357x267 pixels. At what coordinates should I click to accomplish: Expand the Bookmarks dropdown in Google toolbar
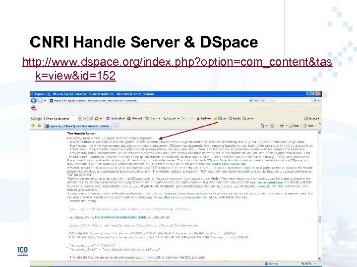coord(123,119)
